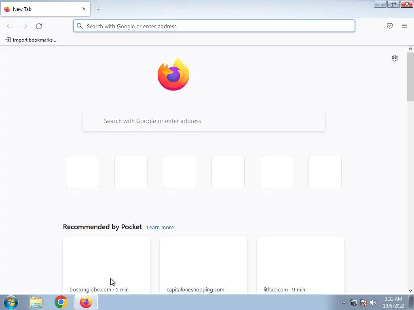Screen dimensions: 414x310
Task: Click the Firefox taskbar button
Action: pos(86,302)
